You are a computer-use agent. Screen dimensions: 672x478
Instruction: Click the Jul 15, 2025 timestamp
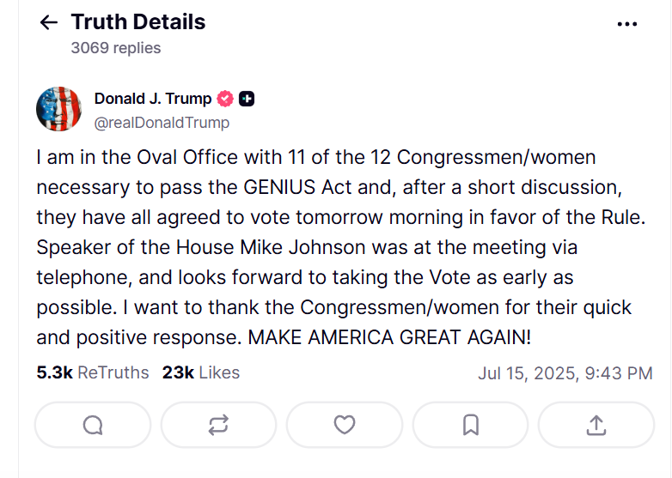click(565, 373)
